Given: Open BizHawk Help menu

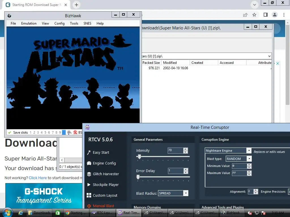Looking at the screenshot, I should coord(100,23).
